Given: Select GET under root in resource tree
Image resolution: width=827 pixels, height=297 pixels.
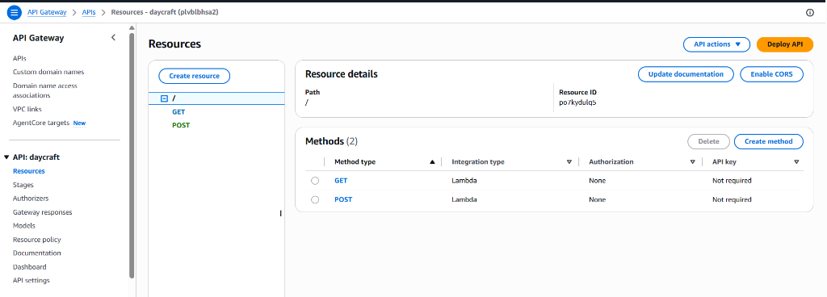Looking at the screenshot, I should [x=178, y=111].
